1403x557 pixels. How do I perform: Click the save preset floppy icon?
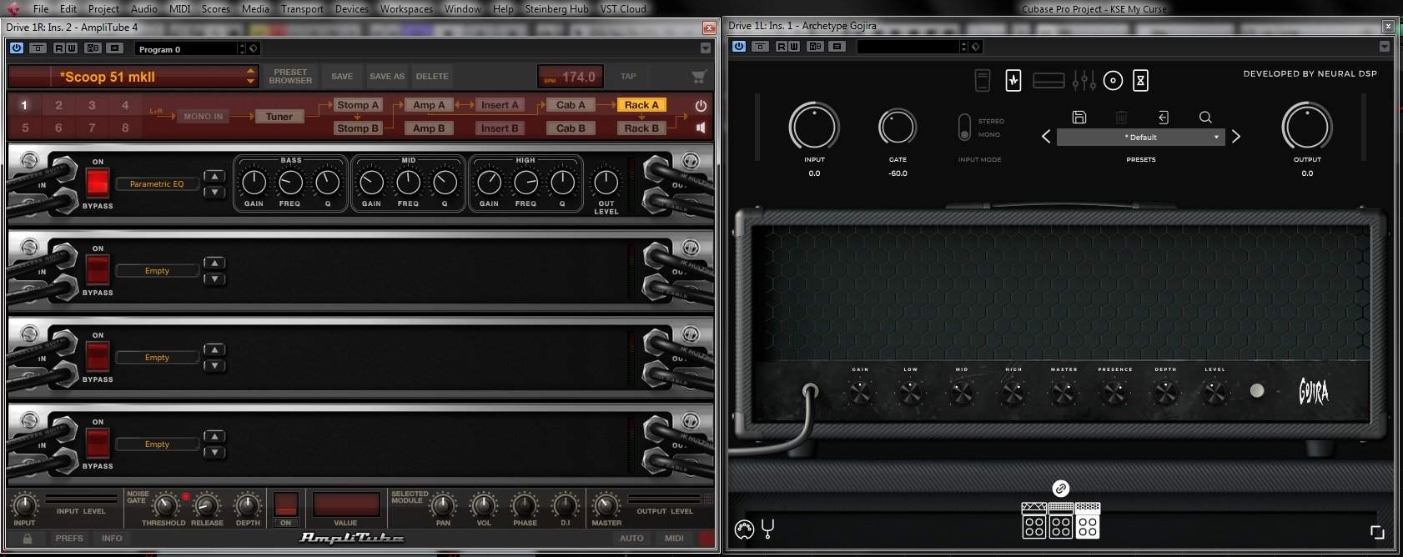tap(1079, 118)
